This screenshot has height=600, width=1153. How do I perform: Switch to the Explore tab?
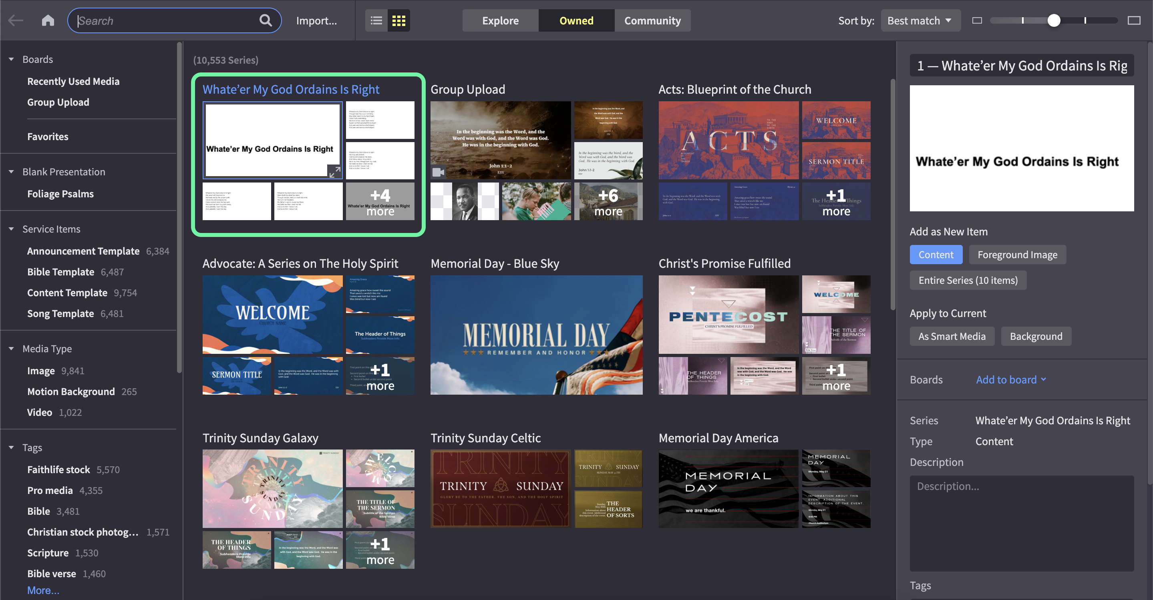pos(500,20)
